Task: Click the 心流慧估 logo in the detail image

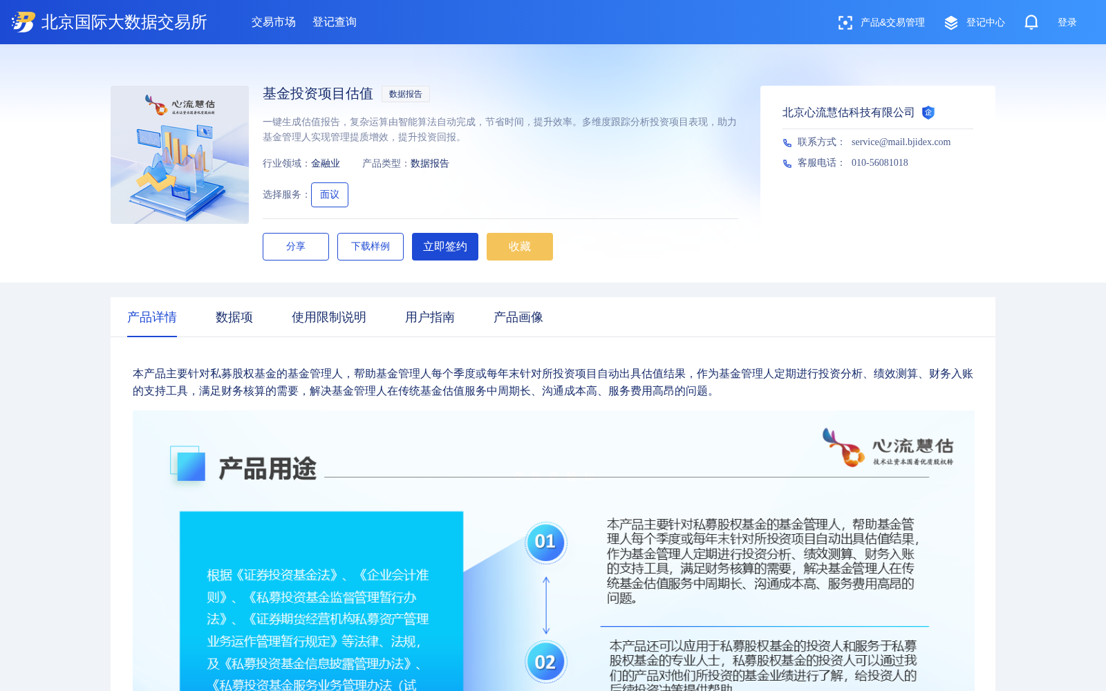Action: [x=888, y=448]
